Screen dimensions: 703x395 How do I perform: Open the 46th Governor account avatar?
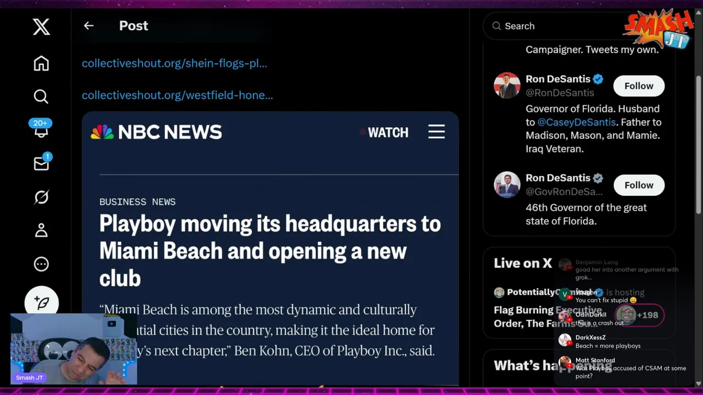click(506, 184)
